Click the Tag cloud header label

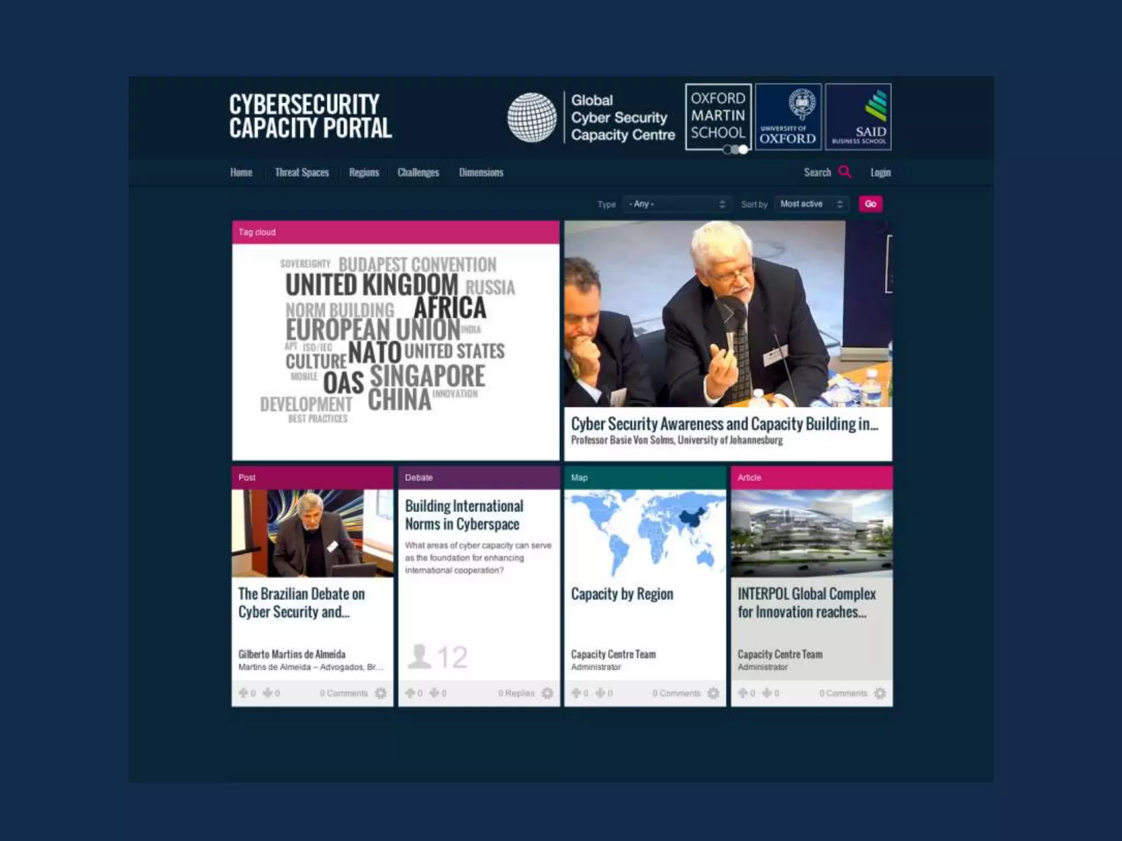click(x=257, y=232)
